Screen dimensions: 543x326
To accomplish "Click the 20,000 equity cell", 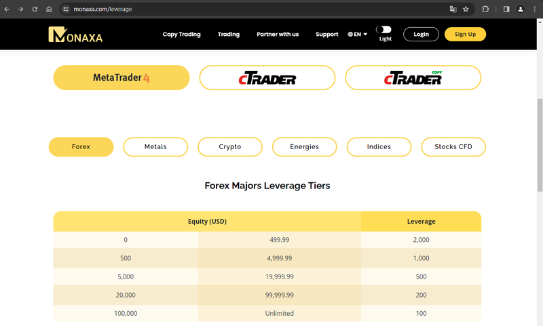I will (126, 295).
